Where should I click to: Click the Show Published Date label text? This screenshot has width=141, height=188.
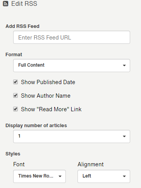pyautogui.click(x=48, y=82)
